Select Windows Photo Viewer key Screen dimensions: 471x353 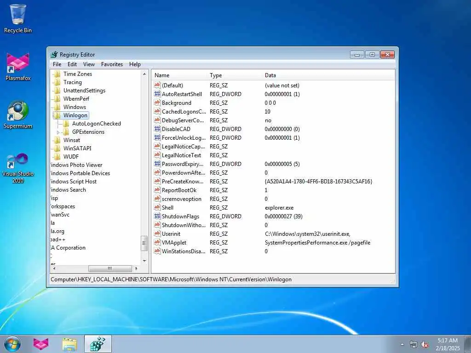click(x=76, y=165)
